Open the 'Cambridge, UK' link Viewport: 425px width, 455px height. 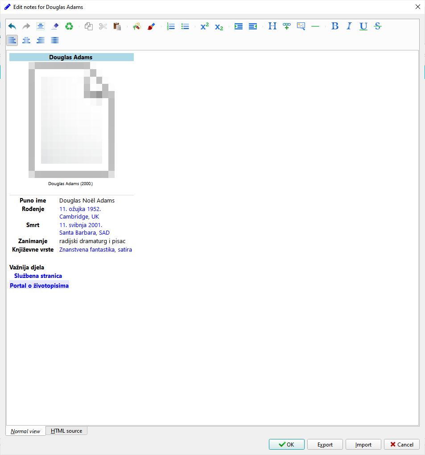coord(79,216)
